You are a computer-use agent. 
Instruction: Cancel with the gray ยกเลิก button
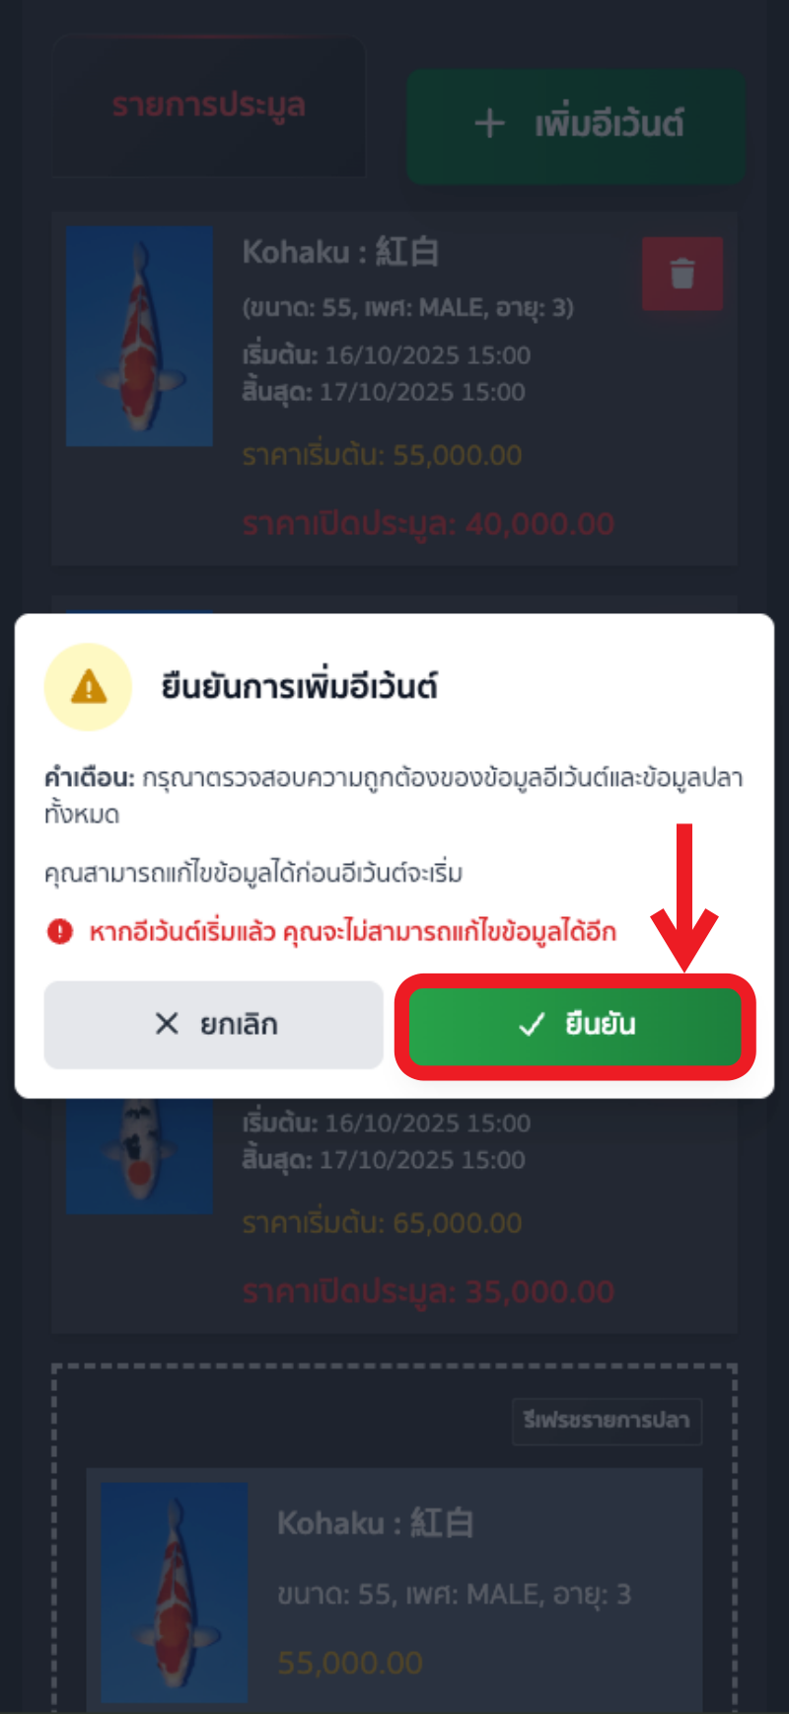coord(214,1025)
